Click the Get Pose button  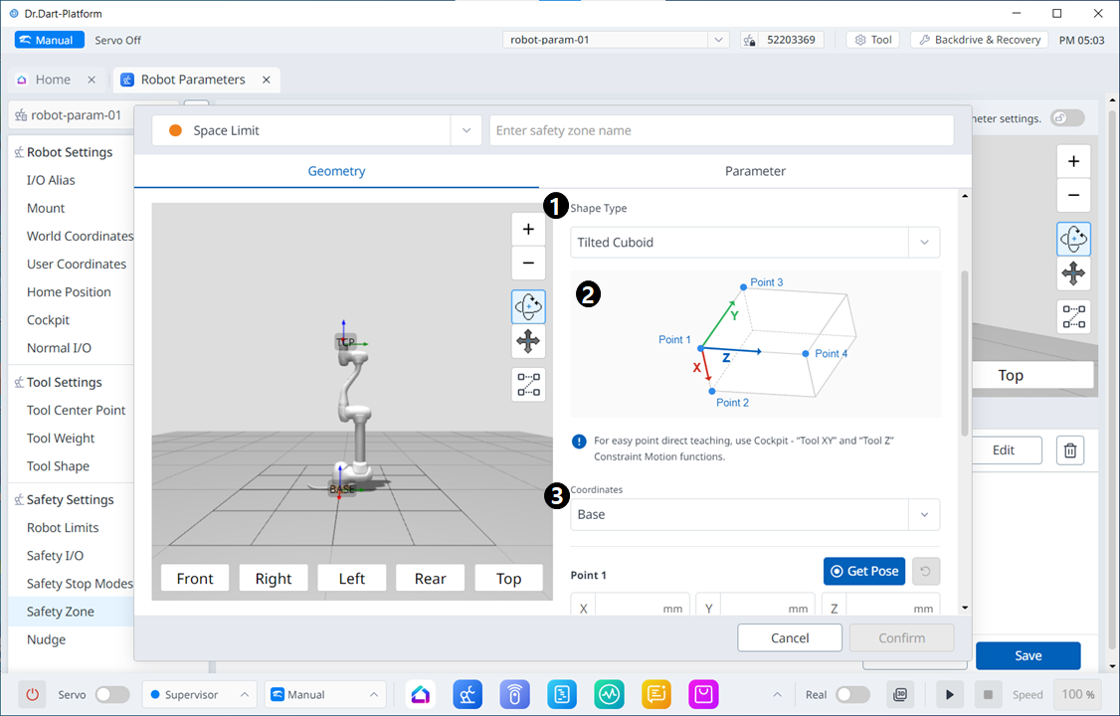point(863,571)
